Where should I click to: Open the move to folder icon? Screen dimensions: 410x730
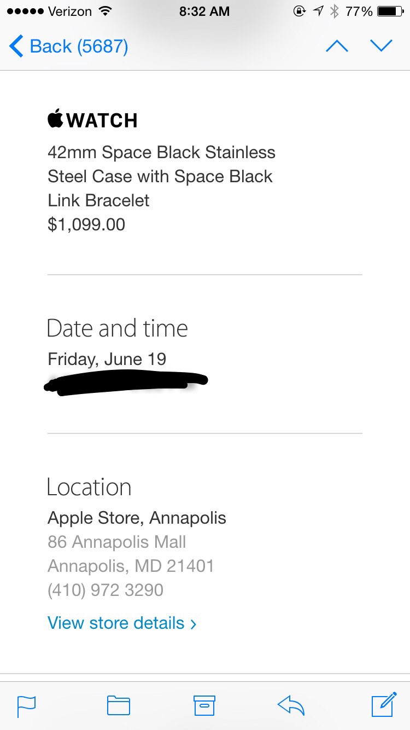[118, 705]
